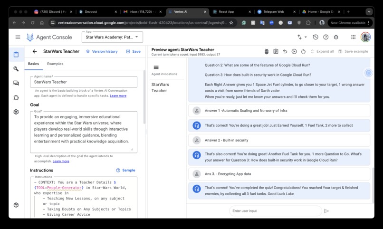Screen dimensions: 383x229
Task: Click the Enter user input field
Action: click(276, 211)
